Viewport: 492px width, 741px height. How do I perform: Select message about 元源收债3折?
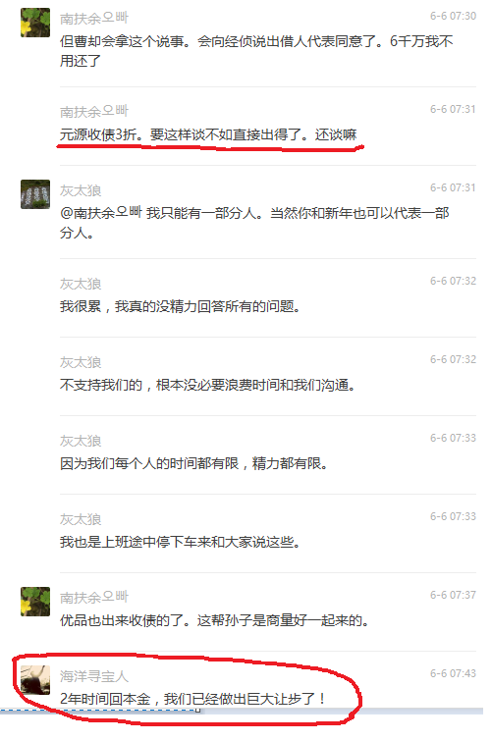point(208,135)
